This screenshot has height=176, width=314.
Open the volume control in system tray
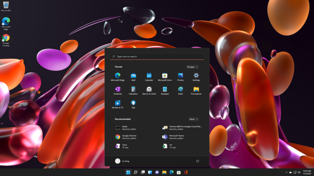tap(299, 172)
